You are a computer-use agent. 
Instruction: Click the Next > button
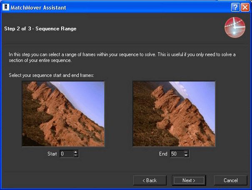tap(189, 180)
